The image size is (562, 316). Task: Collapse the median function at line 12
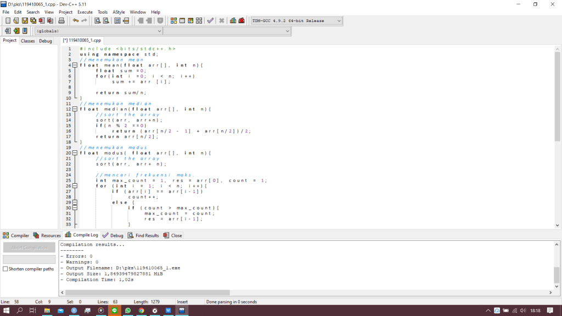click(x=75, y=109)
